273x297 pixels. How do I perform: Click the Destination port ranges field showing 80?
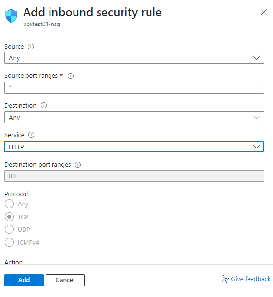click(x=134, y=176)
